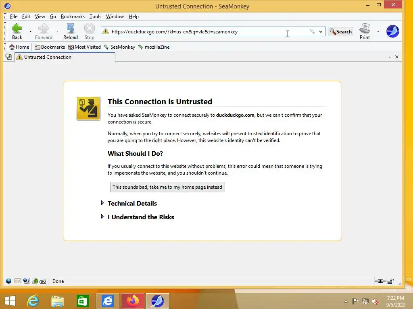The width and height of the screenshot is (413, 309).
Task: Open the Forward button history dropdown arrow
Action: (57, 31)
